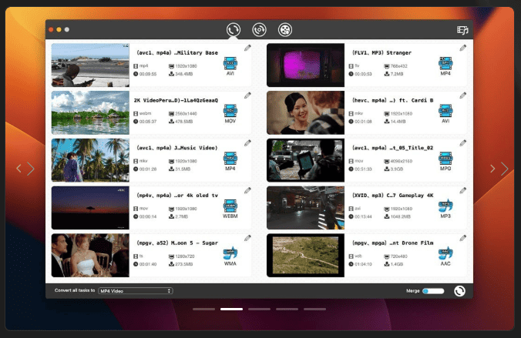521x338 pixels.
Task: Click pencil icon for t_05_Title_02 item
Action: coord(463,143)
